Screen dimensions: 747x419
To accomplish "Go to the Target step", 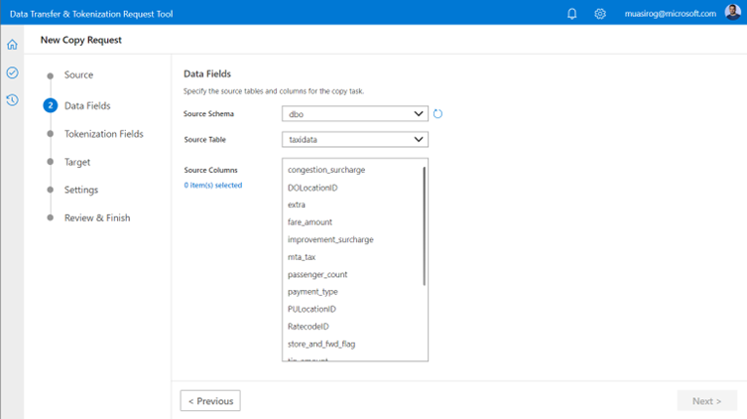I will coord(77,162).
